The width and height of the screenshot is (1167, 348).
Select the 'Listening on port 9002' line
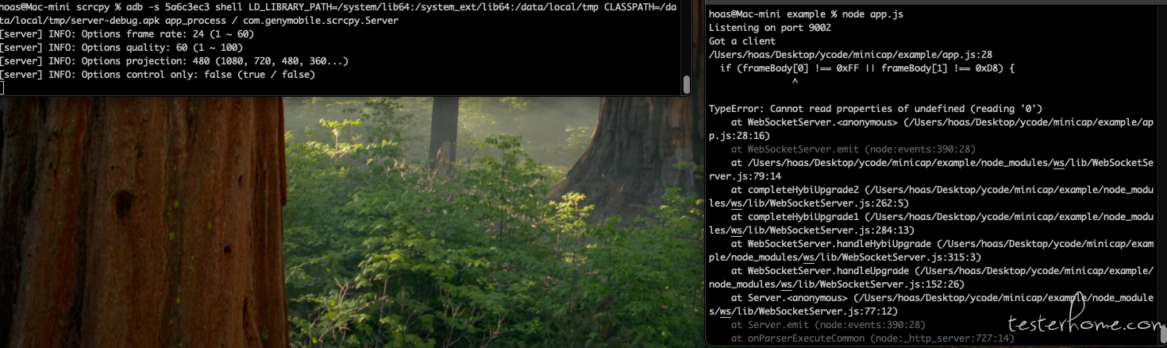coord(761,28)
